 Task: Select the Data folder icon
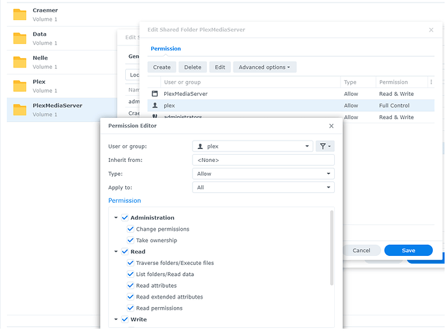[x=19, y=38]
